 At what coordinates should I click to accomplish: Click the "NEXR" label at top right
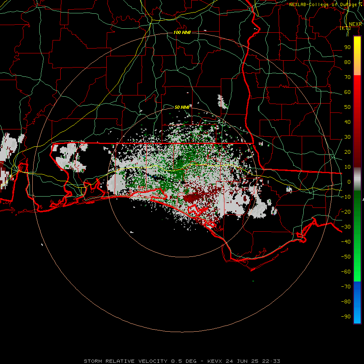pyautogui.click(x=356, y=24)
